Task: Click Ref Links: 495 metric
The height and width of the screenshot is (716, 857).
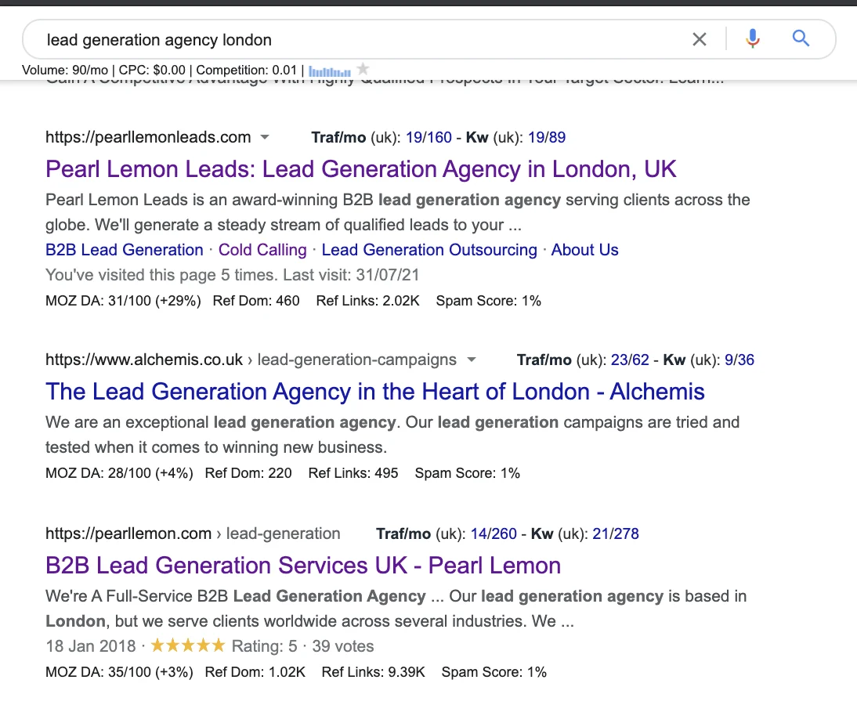Action: (353, 473)
